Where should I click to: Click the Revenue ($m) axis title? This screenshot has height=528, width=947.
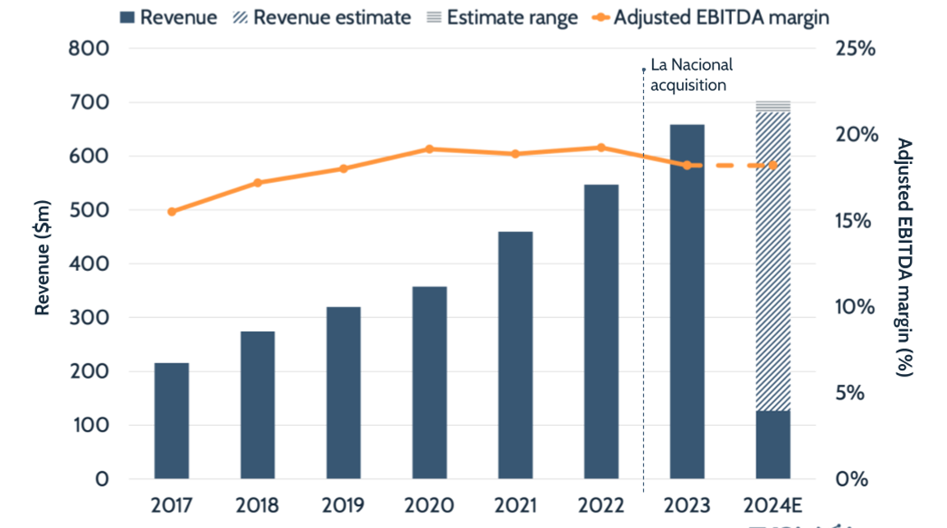pos(43,258)
